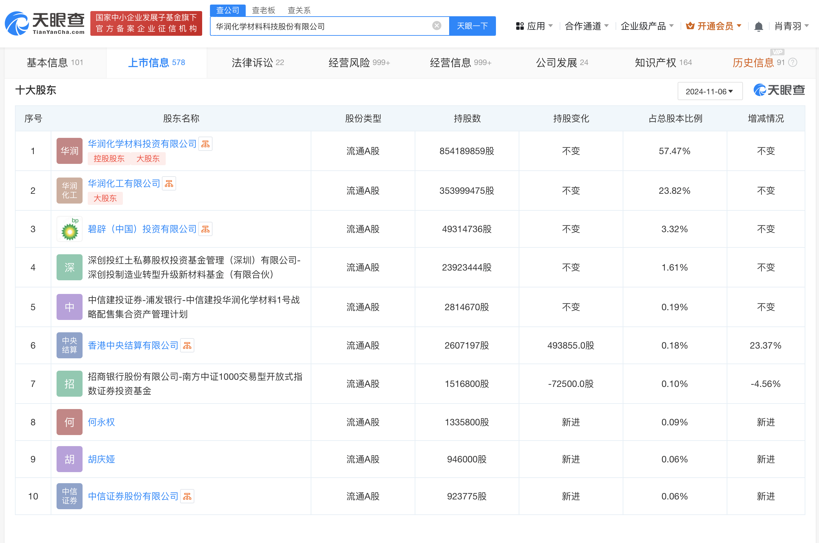The width and height of the screenshot is (819, 543).
Task: Click shareholder text 深创投红土私募股权投资基金管理
Action: (194, 267)
